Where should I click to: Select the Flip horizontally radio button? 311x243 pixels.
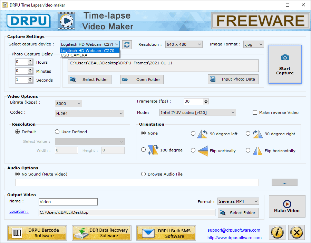coord(248,150)
